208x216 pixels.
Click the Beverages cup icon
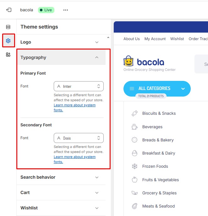click(x=134, y=127)
